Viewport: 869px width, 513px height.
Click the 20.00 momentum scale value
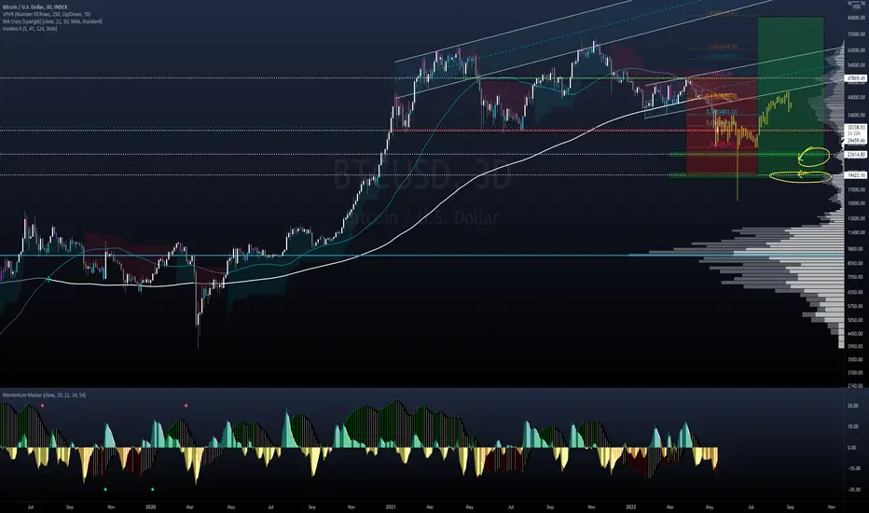point(852,406)
